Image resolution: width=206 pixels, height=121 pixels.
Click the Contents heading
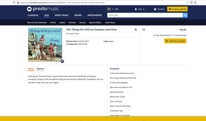point(115,69)
